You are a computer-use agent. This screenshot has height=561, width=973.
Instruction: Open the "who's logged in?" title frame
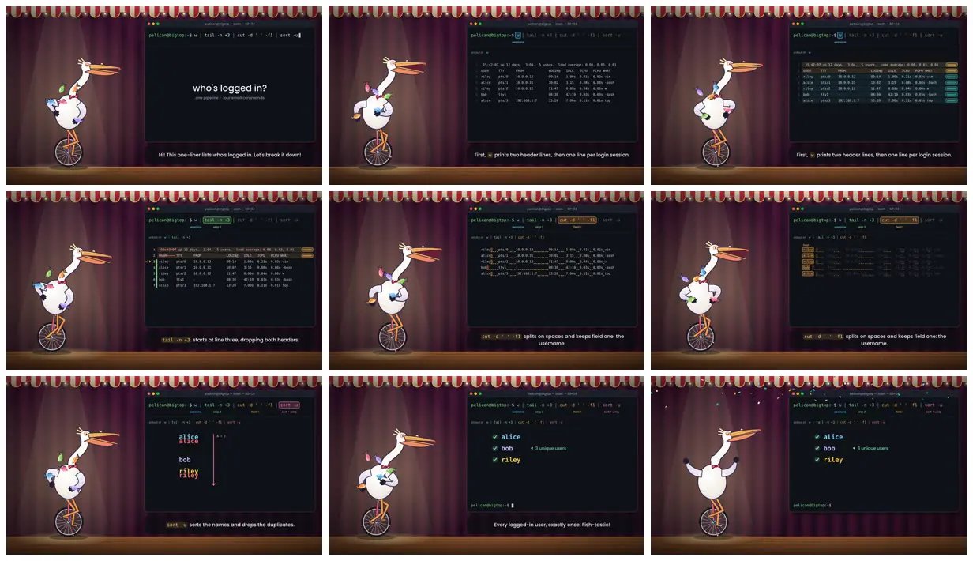point(164,96)
